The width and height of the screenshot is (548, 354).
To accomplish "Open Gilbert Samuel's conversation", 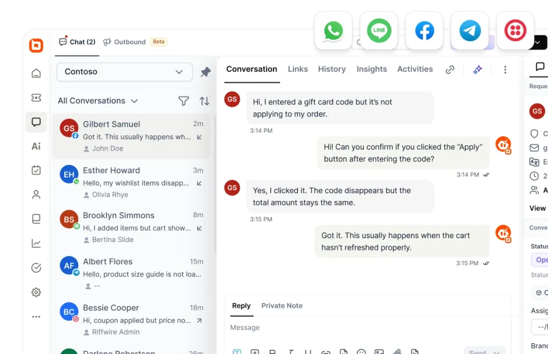I will pyautogui.click(x=131, y=136).
